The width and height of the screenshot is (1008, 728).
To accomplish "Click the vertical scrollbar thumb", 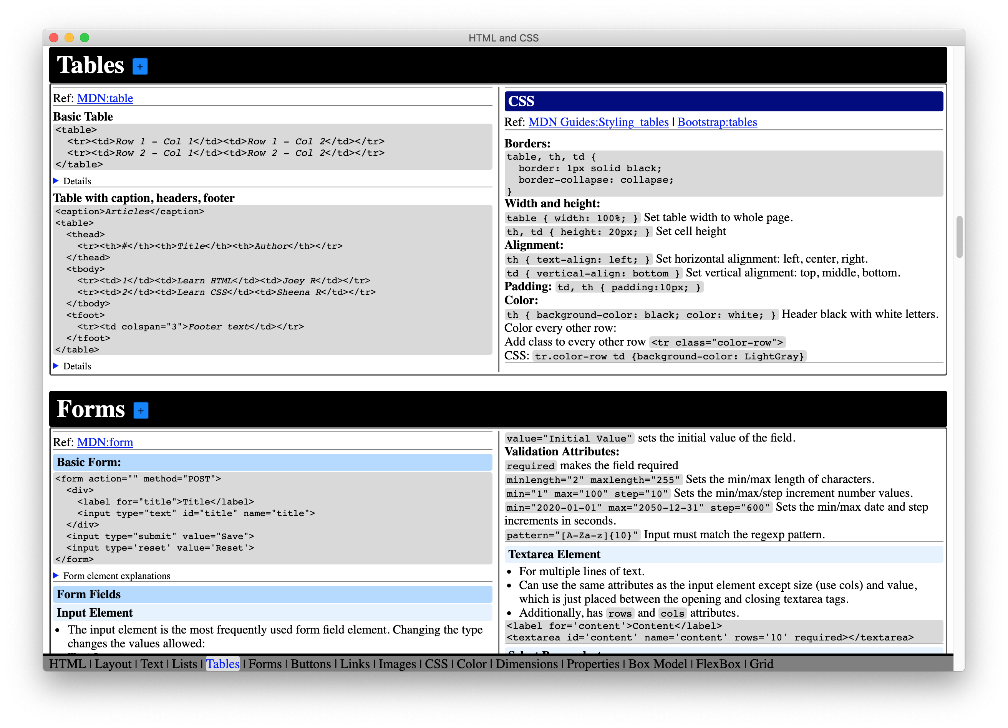I will [x=959, y=237].
